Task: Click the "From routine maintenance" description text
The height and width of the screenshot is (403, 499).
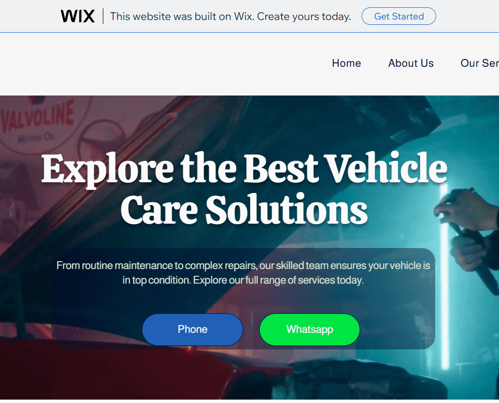Action: 244,273
